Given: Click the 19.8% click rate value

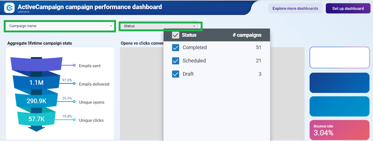Looking at the screenshot, I should (x=67, y=116).
